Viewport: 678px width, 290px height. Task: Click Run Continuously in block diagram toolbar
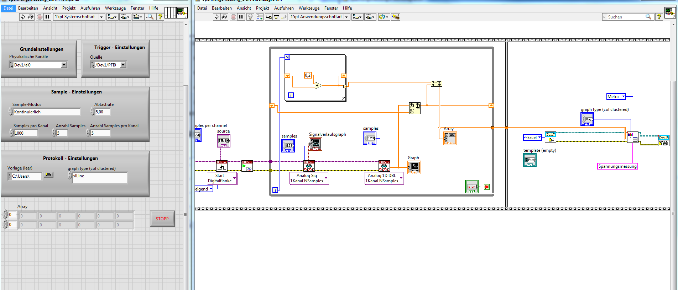pyautogui.click(x=224, y=17)
